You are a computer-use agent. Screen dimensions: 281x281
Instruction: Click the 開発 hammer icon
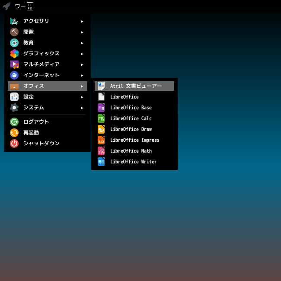[x=14, y=32]
